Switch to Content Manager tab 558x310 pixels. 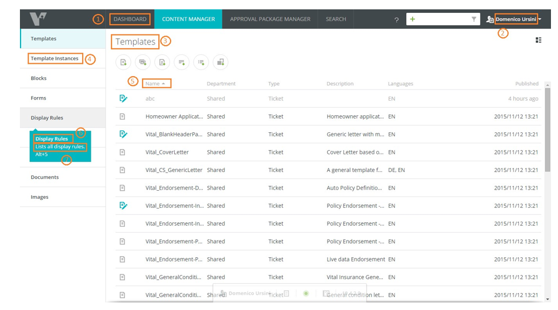coord(188,19)
